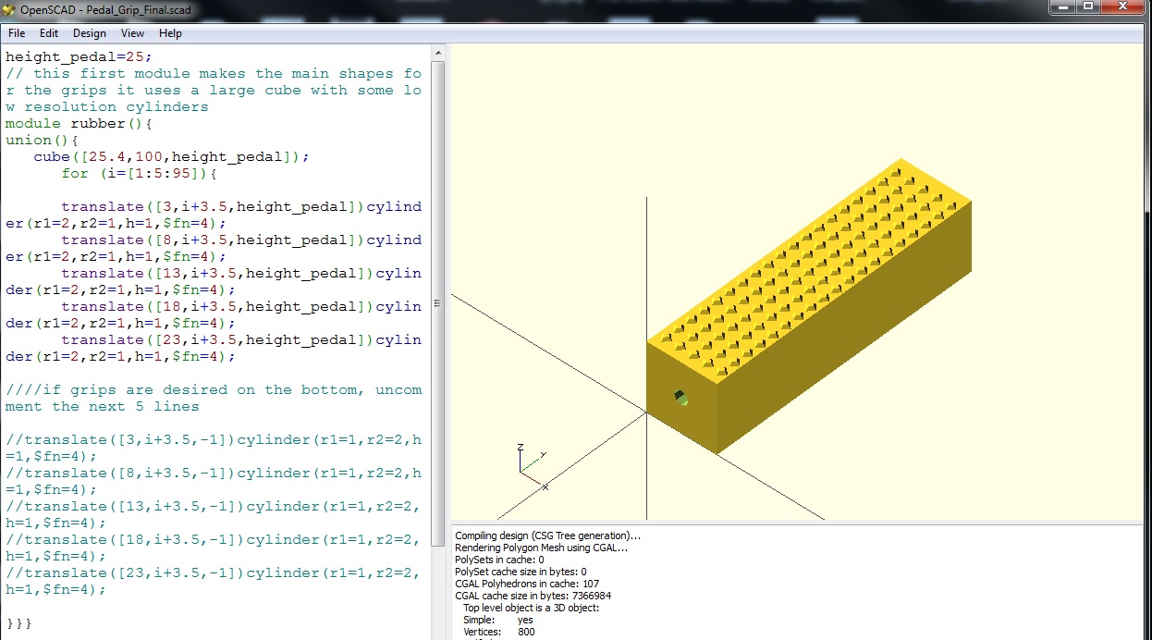Open the File menu

[x=17, y=33]
